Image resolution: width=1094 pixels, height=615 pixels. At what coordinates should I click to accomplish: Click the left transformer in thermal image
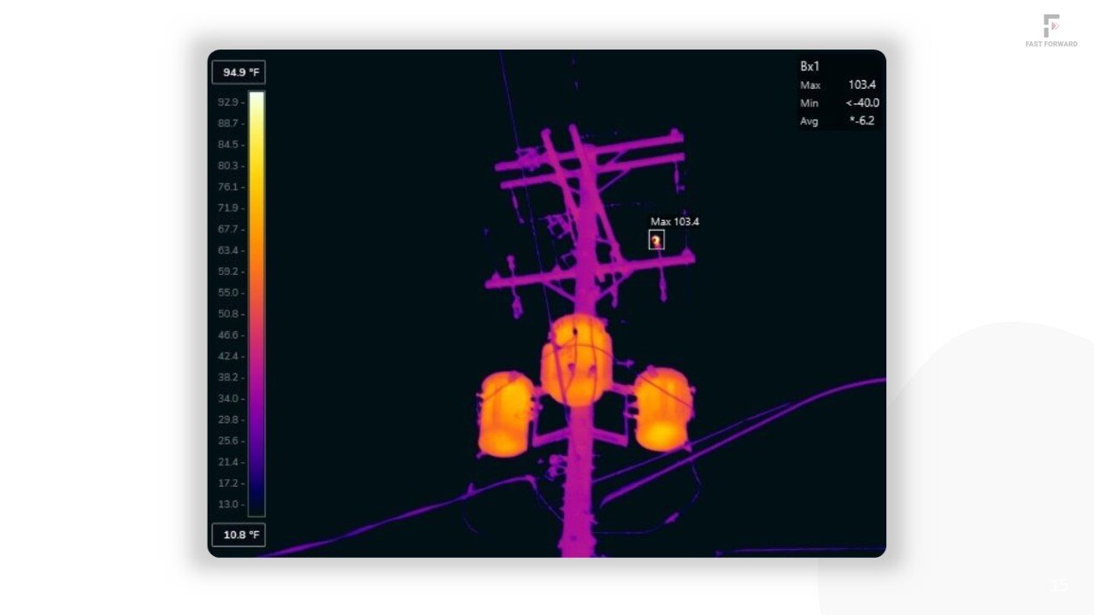[x=505, y=414]
